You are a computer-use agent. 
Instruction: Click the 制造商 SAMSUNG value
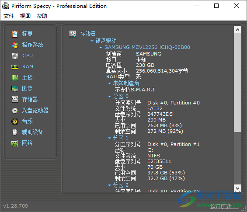[149, 54]
